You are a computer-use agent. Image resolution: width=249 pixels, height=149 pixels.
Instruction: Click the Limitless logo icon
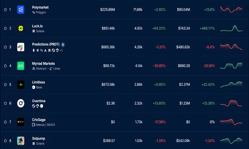tap(21, 84)
